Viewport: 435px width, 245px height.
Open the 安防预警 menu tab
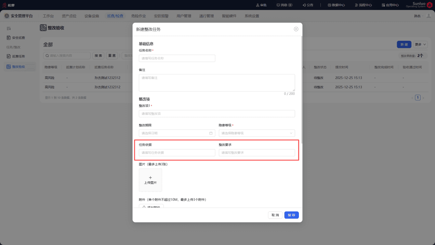pyautogui.click(x=161, y=16)
